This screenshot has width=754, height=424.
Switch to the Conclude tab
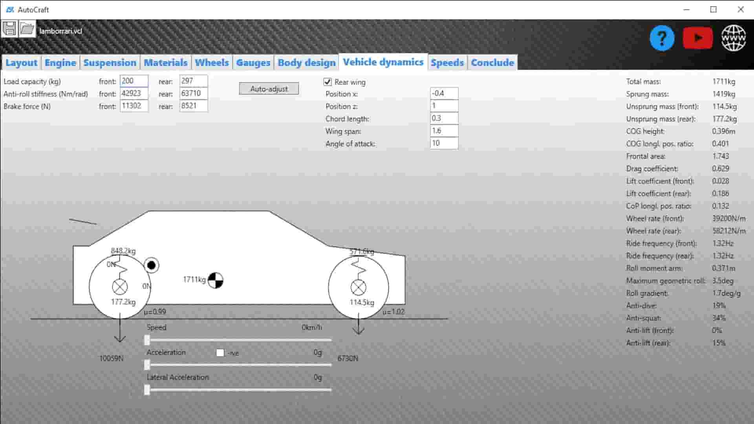click(x=492, y=62)
